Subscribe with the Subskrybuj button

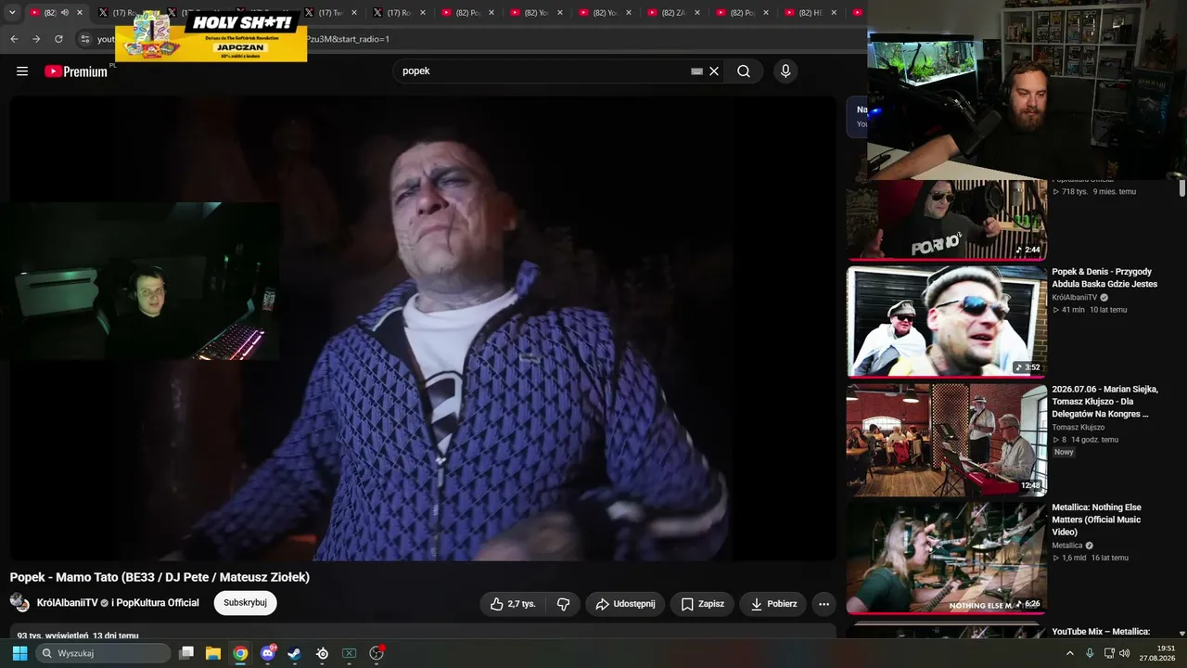[245, 603]
